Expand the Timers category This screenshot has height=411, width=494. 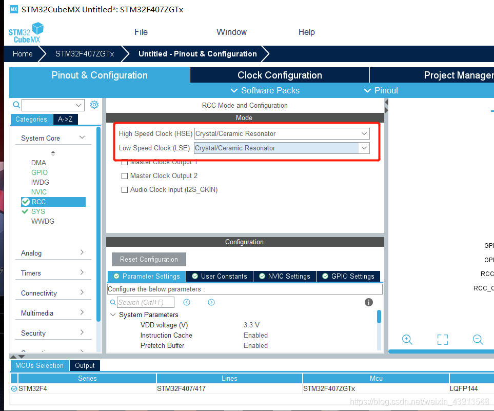point(82,272)
